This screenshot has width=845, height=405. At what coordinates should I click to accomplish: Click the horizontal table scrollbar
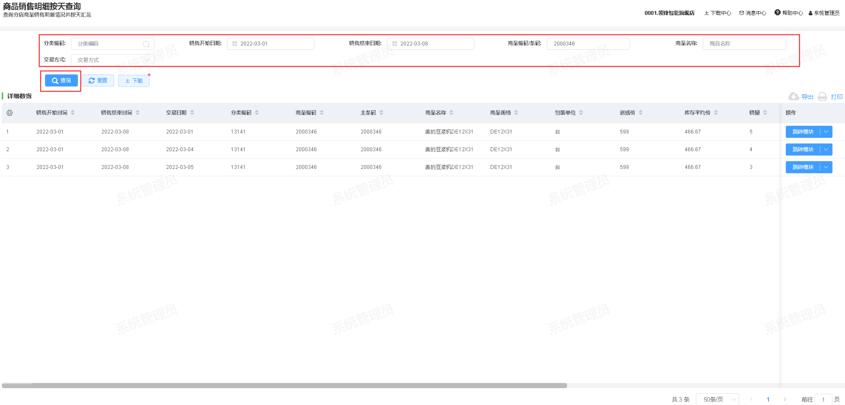[x=284, y=385]
